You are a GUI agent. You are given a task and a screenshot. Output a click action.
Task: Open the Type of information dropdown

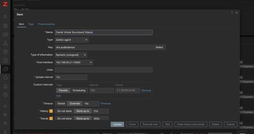pyautogui.click(x=71, y=55)
